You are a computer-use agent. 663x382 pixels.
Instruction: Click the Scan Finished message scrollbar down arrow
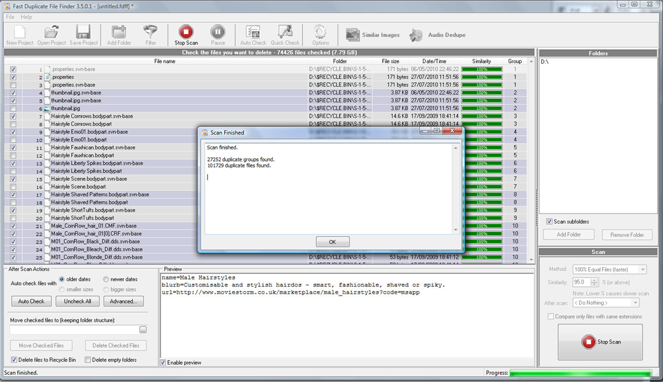(x=456, y=230)
